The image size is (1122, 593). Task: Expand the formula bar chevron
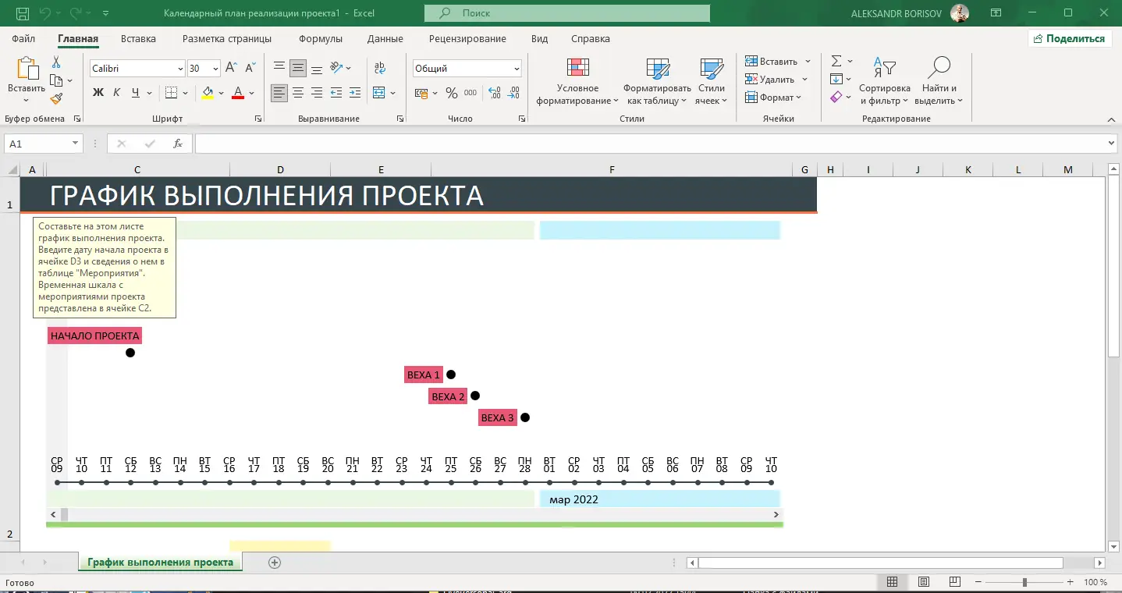(1111, 144)
